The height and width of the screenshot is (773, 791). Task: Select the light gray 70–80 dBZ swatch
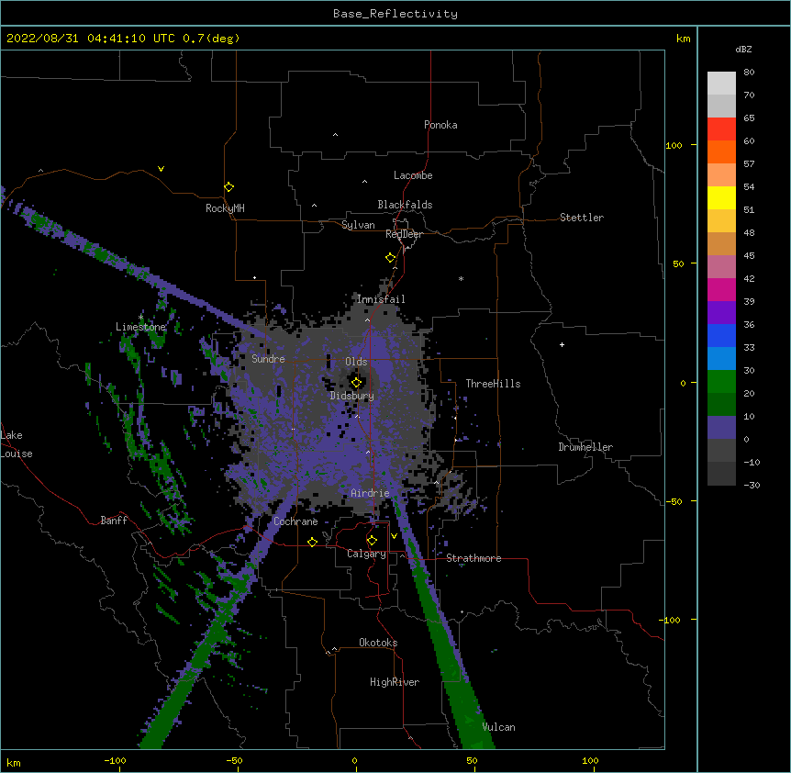tap(721, 84)
